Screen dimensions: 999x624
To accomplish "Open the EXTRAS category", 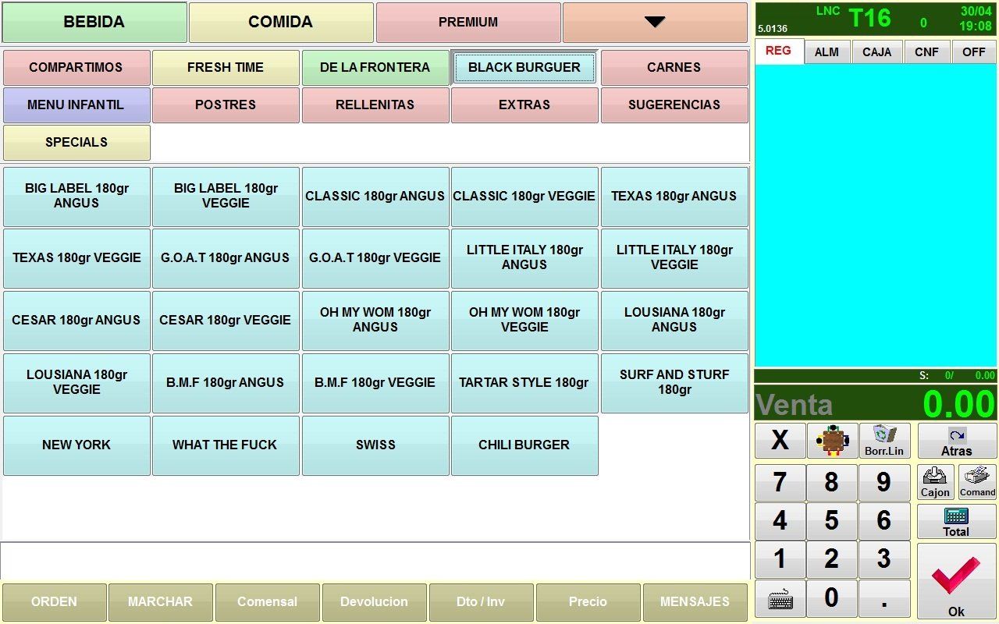I will point(524,105).
